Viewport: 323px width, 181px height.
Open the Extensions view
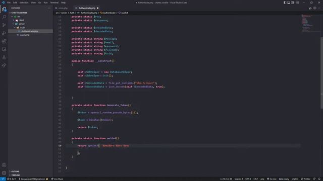[4, 41]
